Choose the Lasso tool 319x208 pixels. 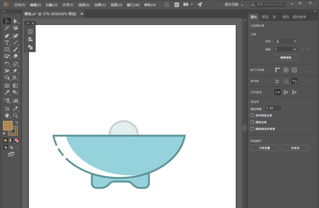point(15,28)
